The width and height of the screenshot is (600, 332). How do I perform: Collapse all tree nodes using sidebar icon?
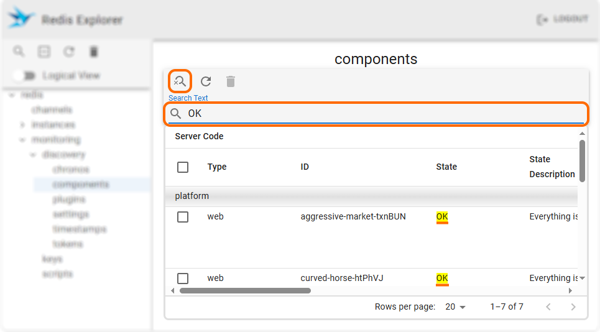(44, 52)
